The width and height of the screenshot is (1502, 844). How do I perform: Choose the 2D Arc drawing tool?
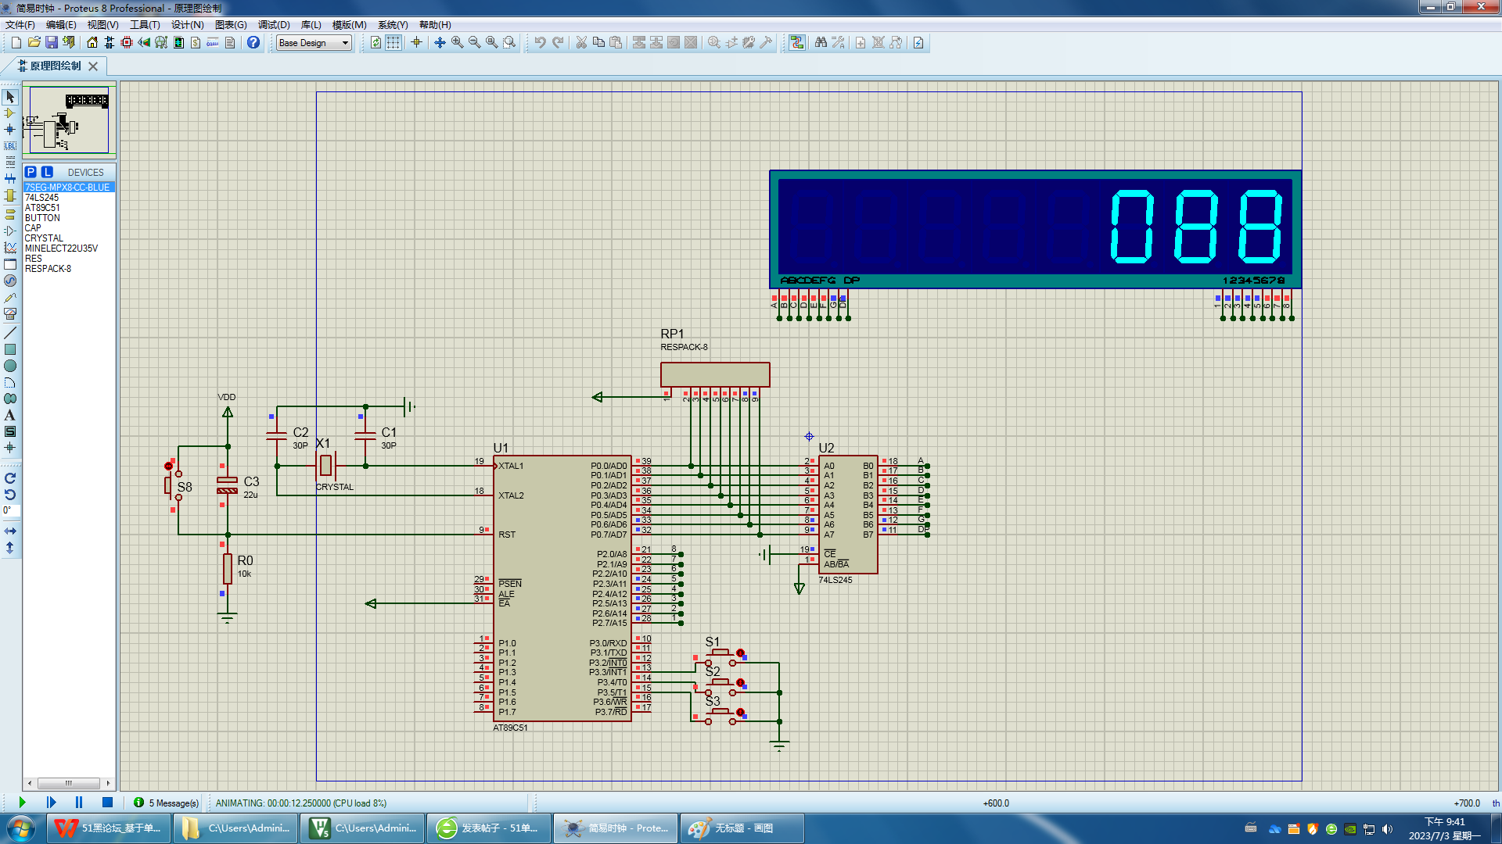10,382
